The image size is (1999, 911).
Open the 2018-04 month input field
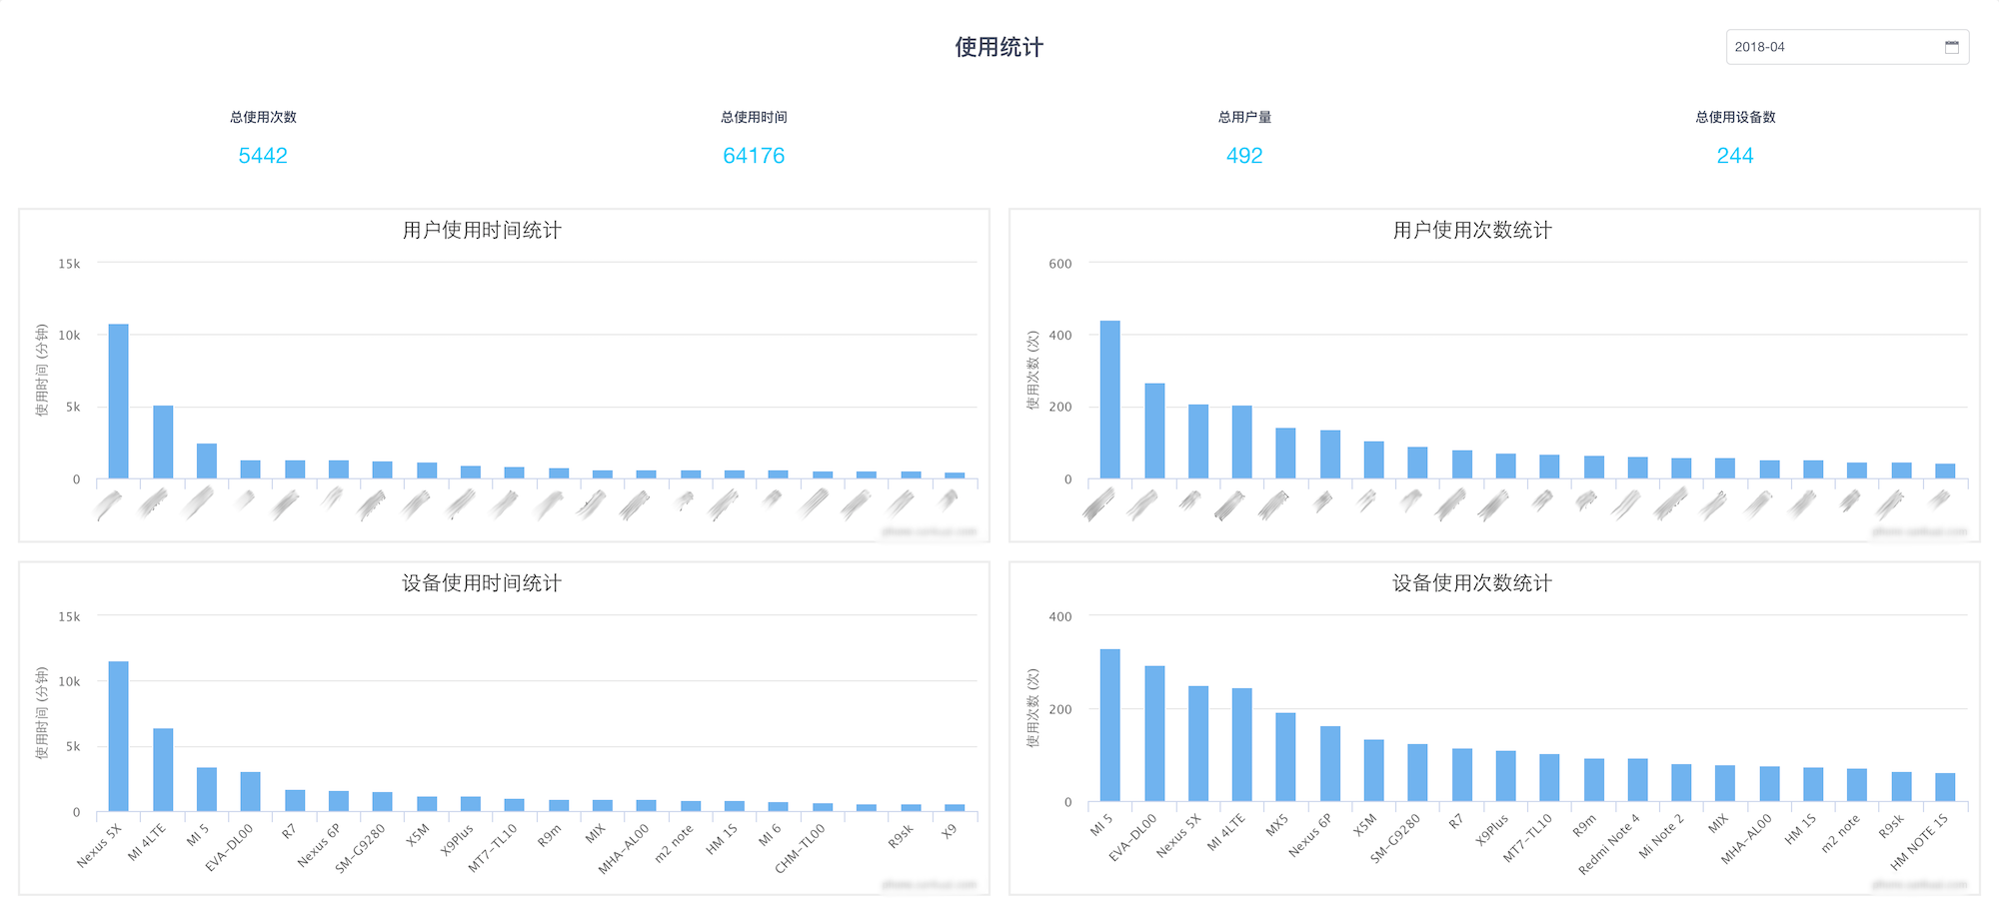click(1829, 47)
